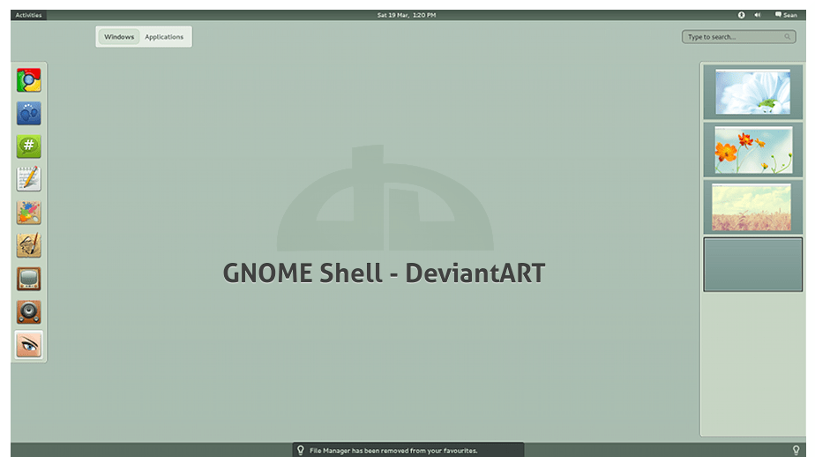Open the eye image viewer icon

(x=28, y=345)
